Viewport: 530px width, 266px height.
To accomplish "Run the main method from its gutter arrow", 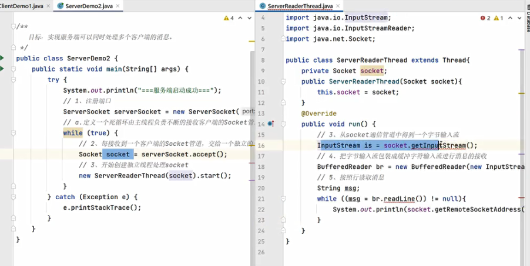I will (2, 69).
